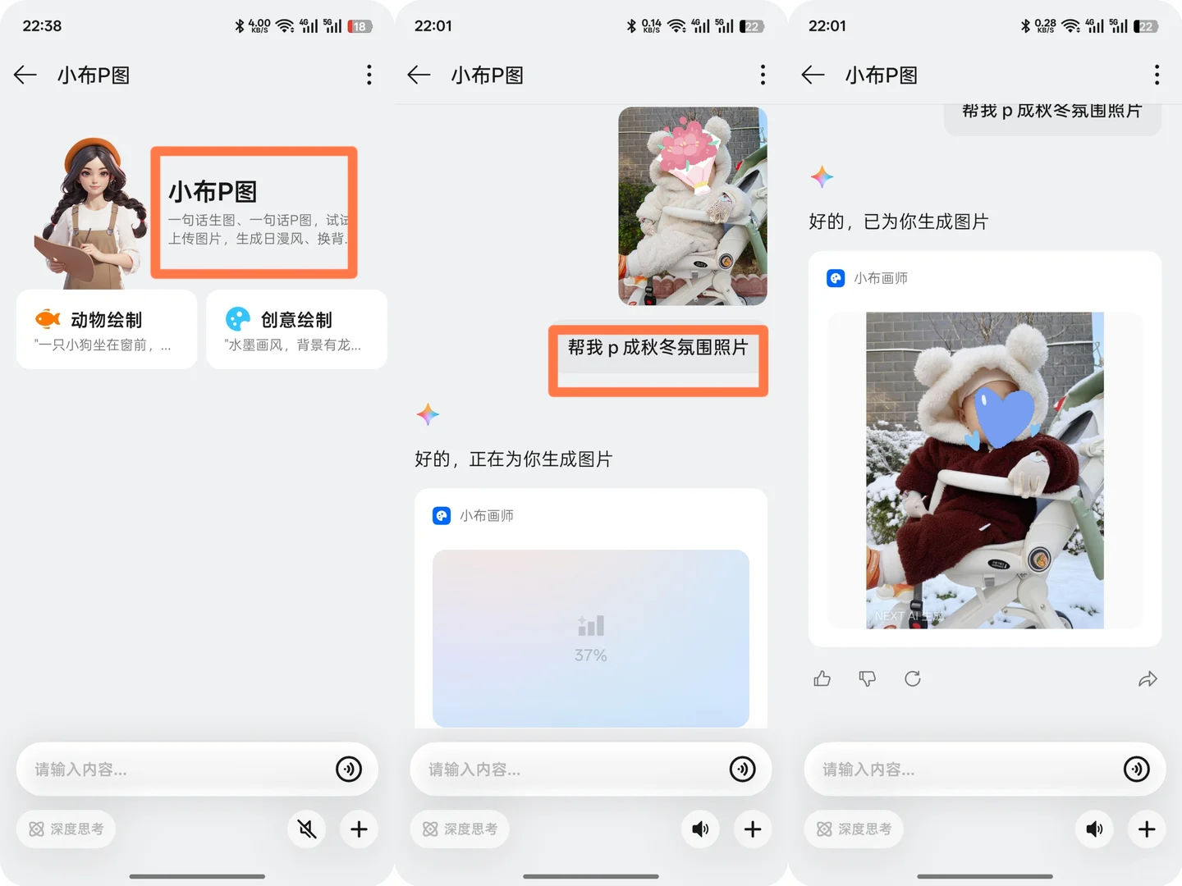Dislike the generated image with thumbs-down
Screen dimensions: 1182x886
pos(868,678)
